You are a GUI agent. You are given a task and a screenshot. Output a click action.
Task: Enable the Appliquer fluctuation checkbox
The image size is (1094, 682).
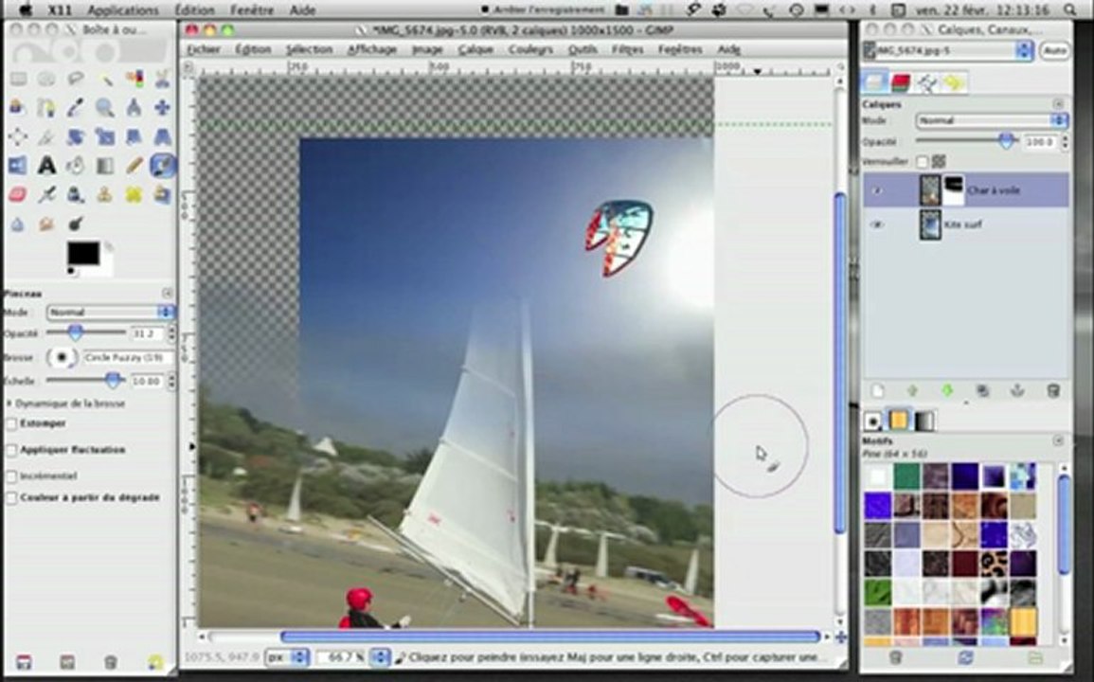point(11,450)
